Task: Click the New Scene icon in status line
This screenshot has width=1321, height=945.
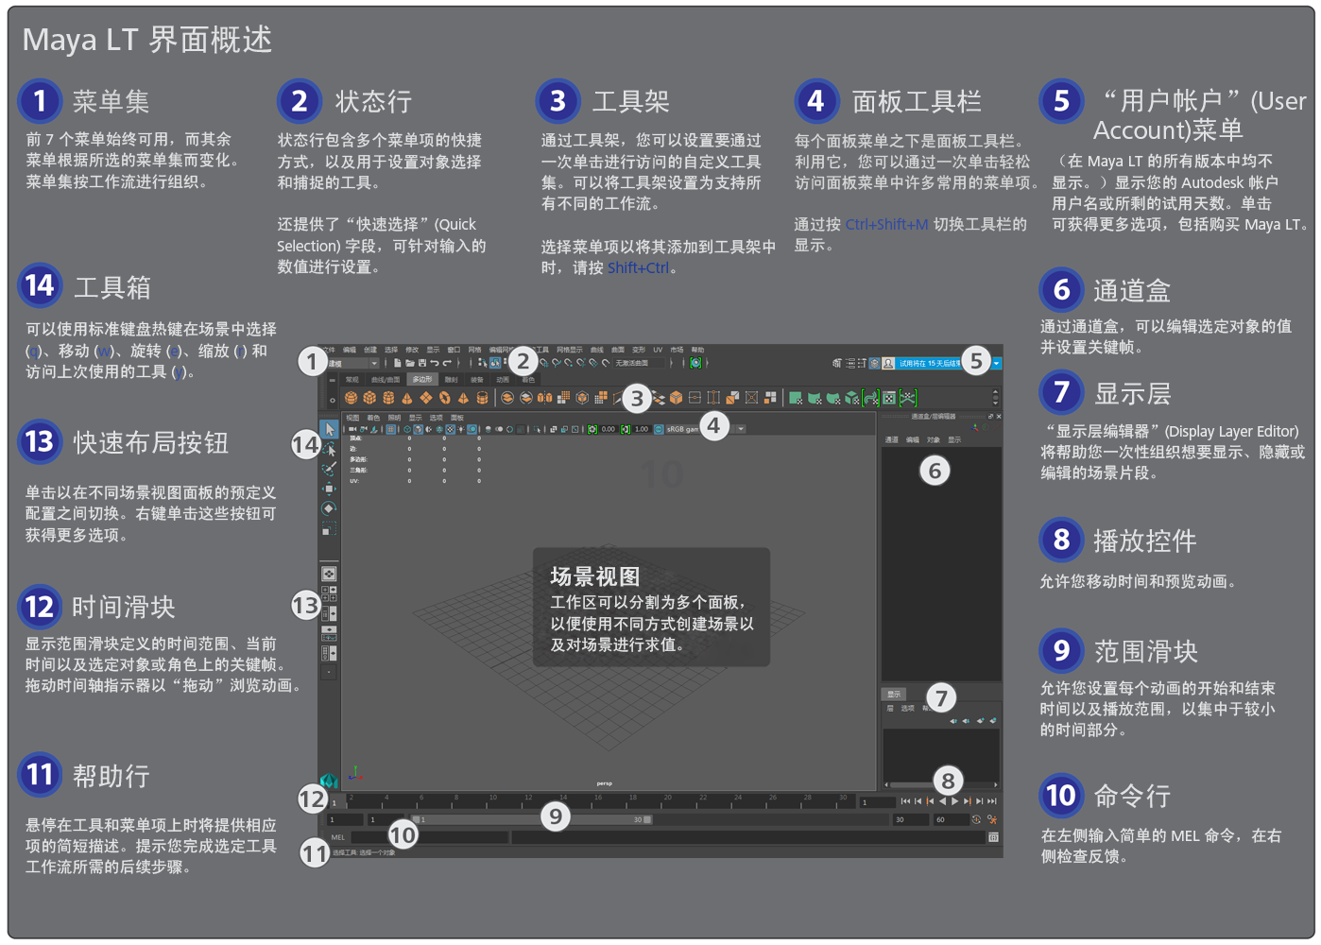Action: pos(398,363)
